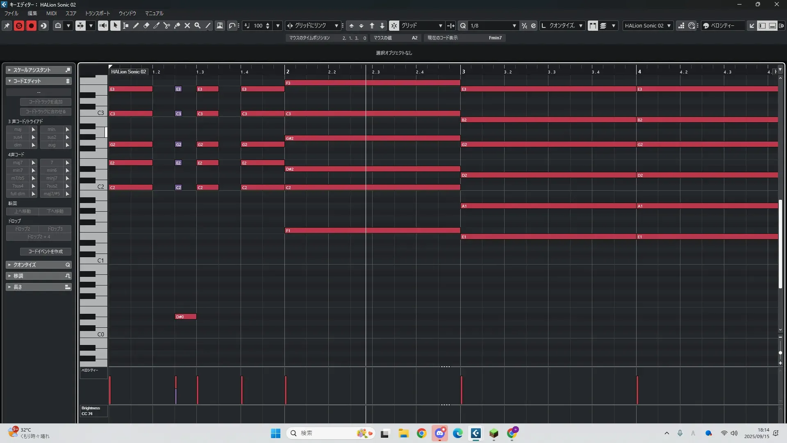Open the 1/8 quantize preset dropdown
The width and height of the screenshot is (787, 443).
click(514, 25)
